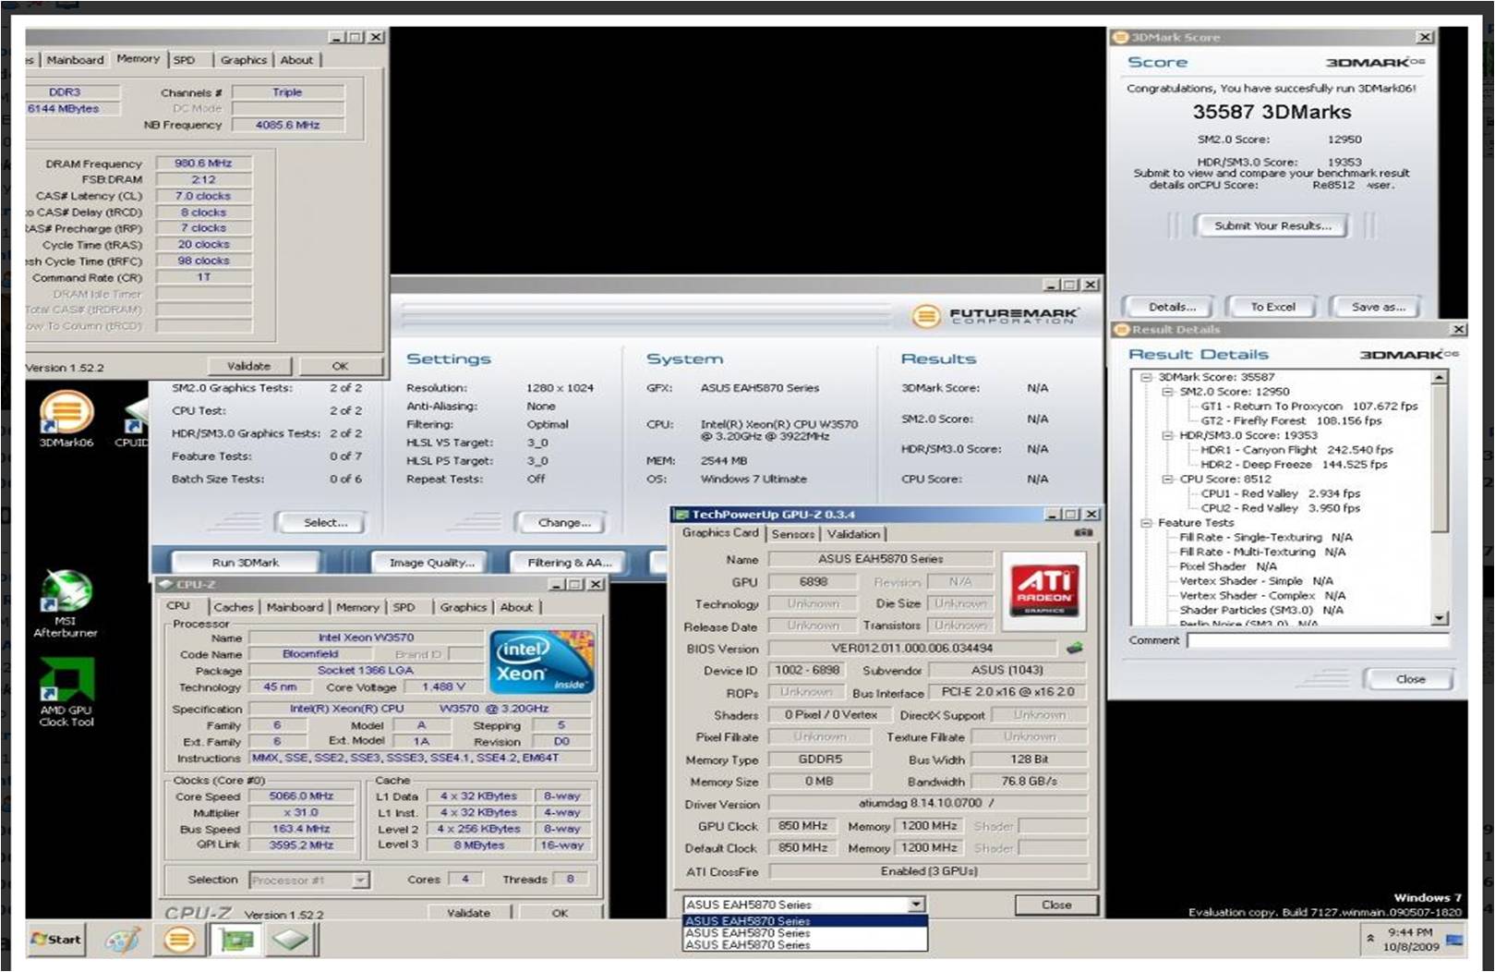
Task: Select the Graphics Card tab in GPU-Z
Action: click(720, 533)
